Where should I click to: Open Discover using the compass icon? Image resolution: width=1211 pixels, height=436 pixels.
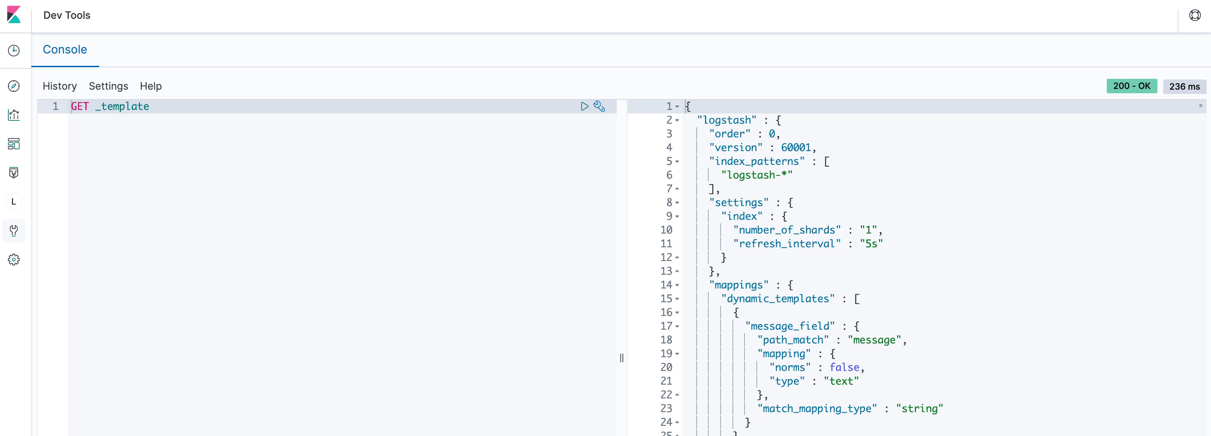point(14,86)
